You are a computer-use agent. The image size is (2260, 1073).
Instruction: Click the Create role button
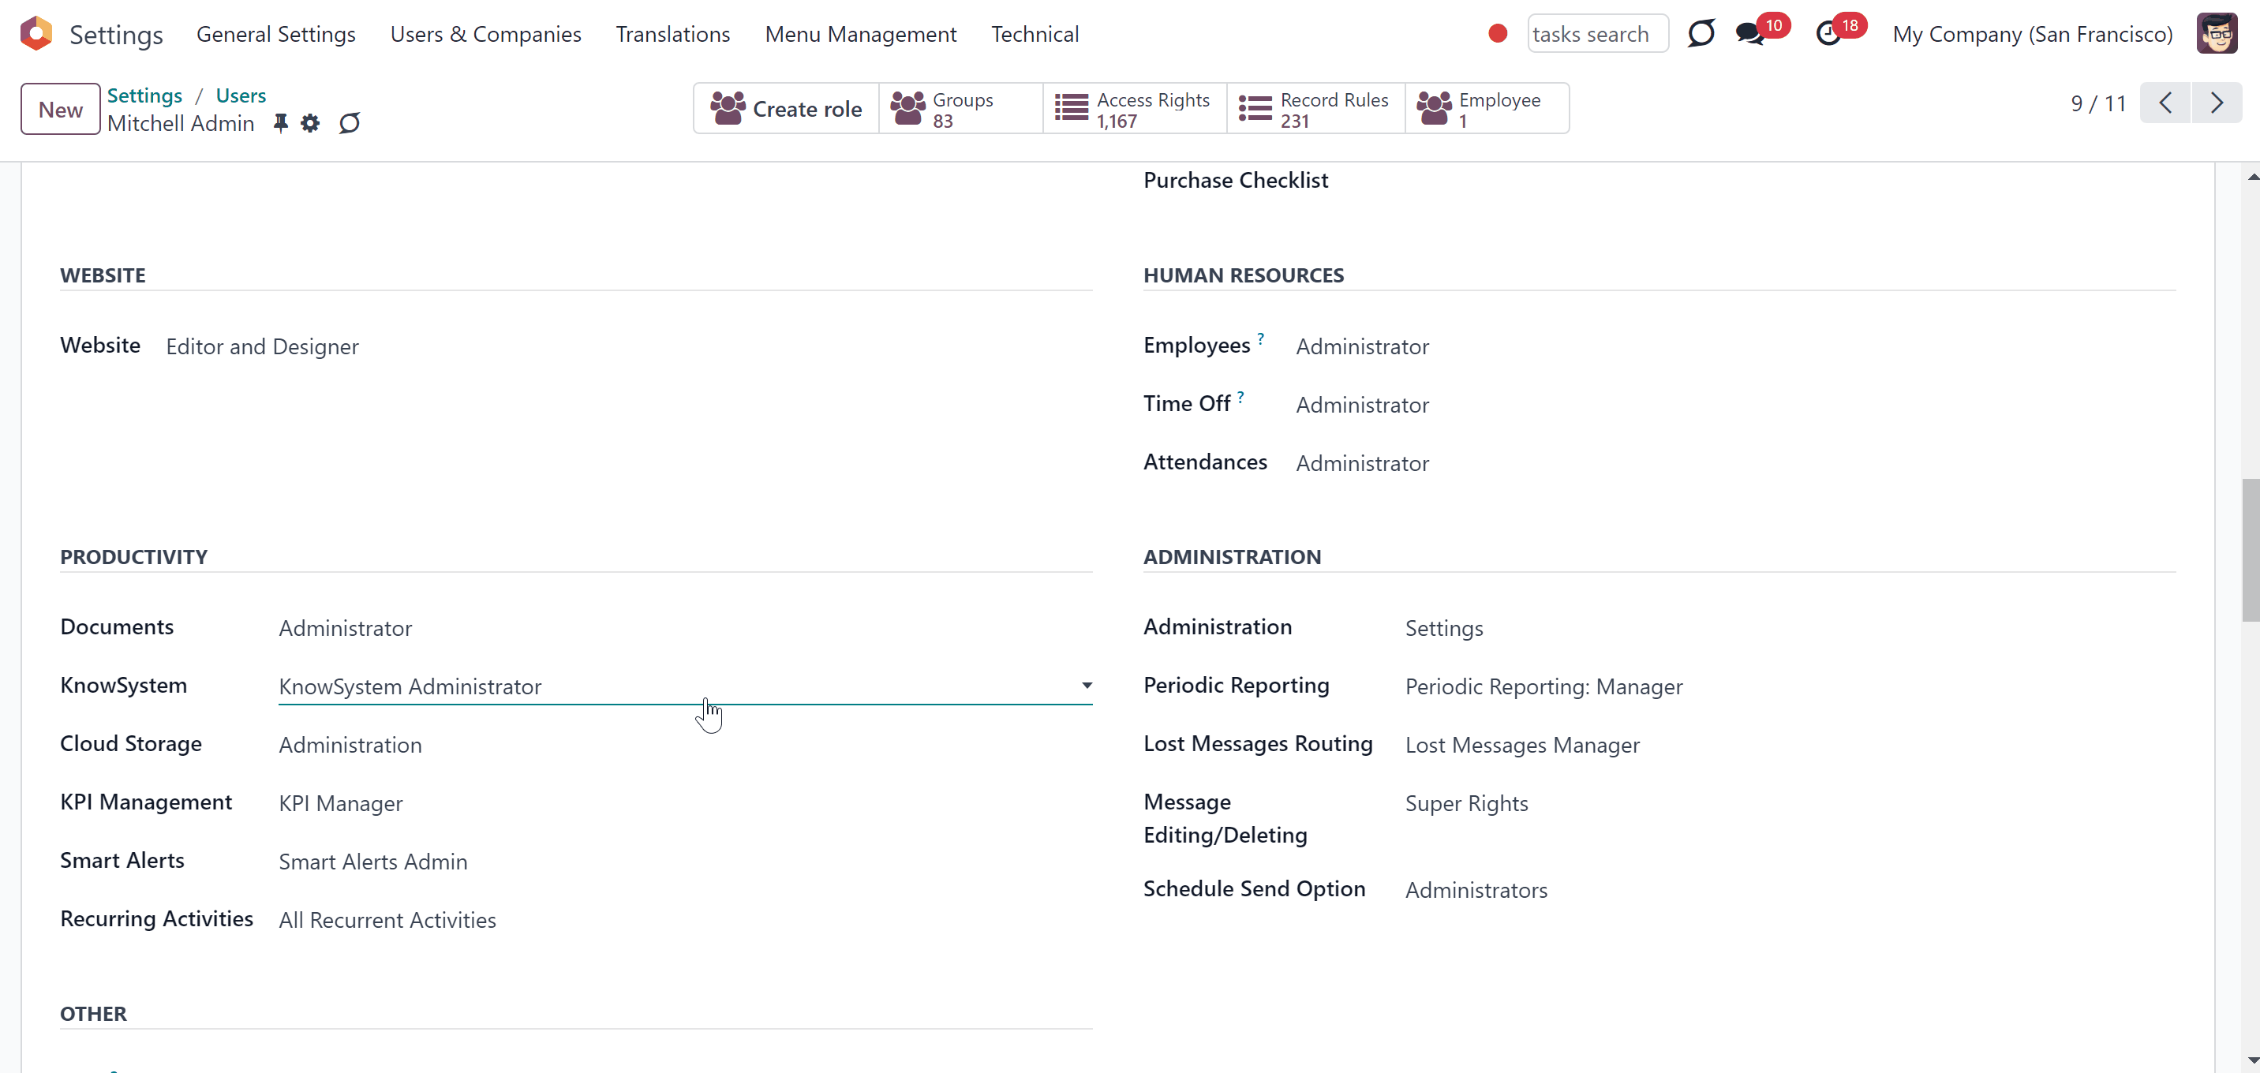point(786,109)
